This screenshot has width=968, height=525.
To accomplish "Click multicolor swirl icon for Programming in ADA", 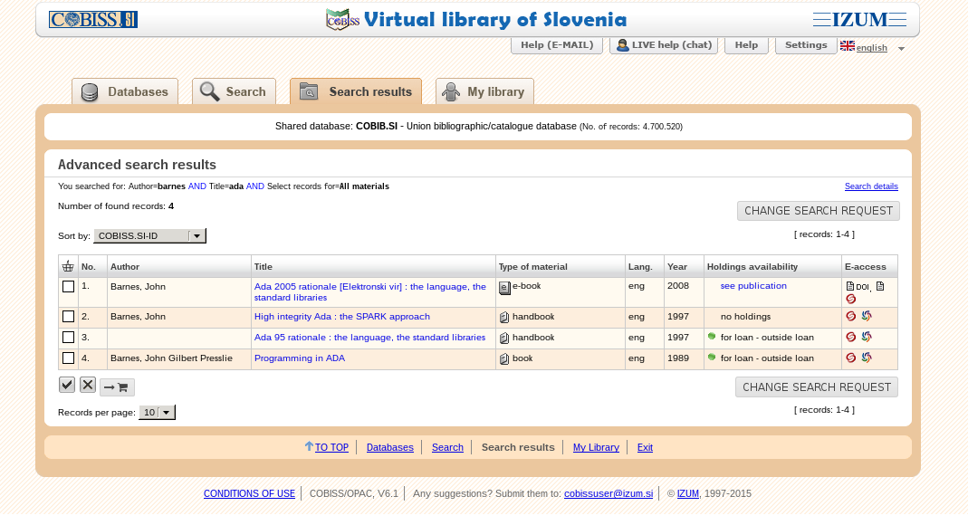I will (x=867, y=358).
